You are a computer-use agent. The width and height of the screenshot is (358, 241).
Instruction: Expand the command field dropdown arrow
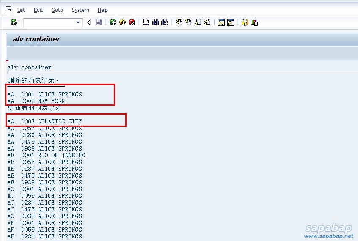point(78,22)
